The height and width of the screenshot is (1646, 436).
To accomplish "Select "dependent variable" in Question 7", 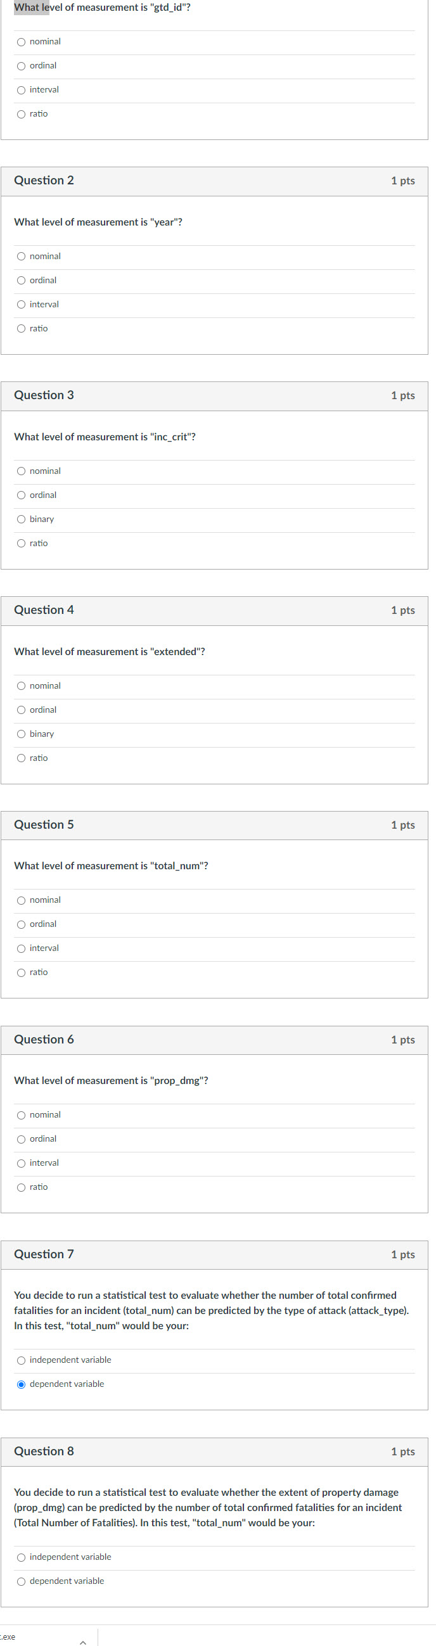I will 21,1384.
